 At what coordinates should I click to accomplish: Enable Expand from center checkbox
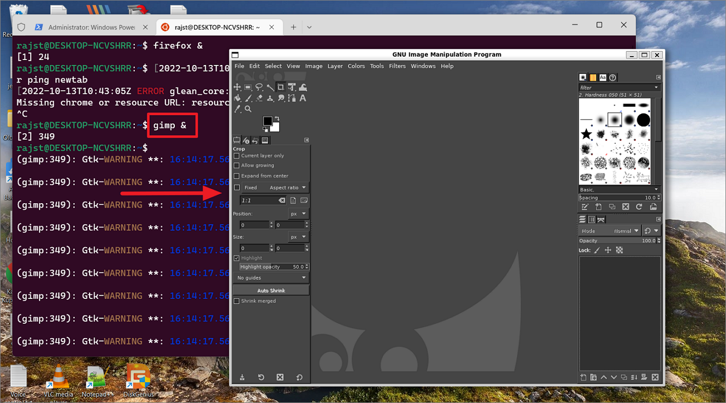tap(237, 176)
